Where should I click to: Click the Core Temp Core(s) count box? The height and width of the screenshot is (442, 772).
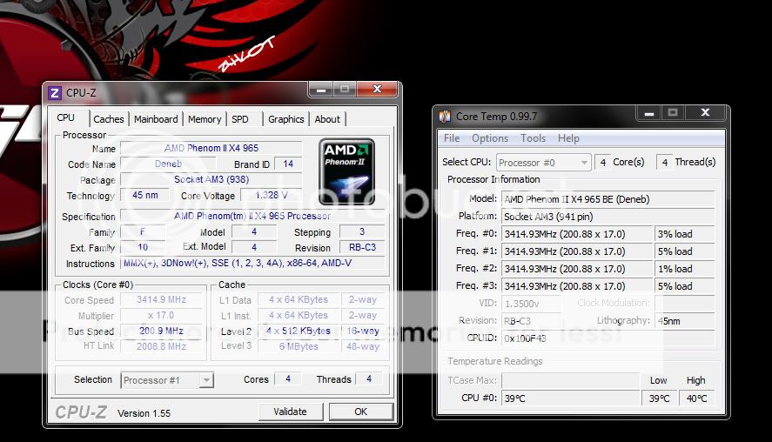point(602,162)
